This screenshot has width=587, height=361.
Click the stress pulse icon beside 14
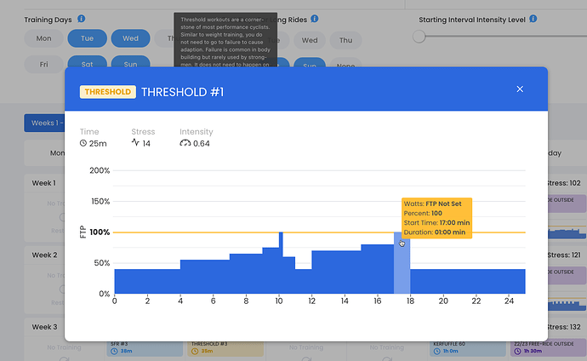[135, 142]
